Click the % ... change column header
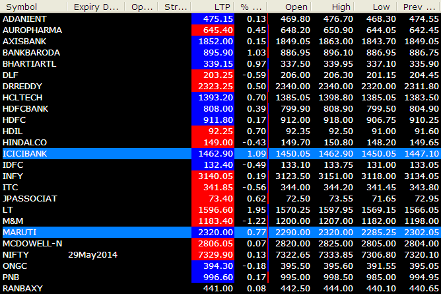This screenshot has width=441, height=294. (x=251, y=7)
